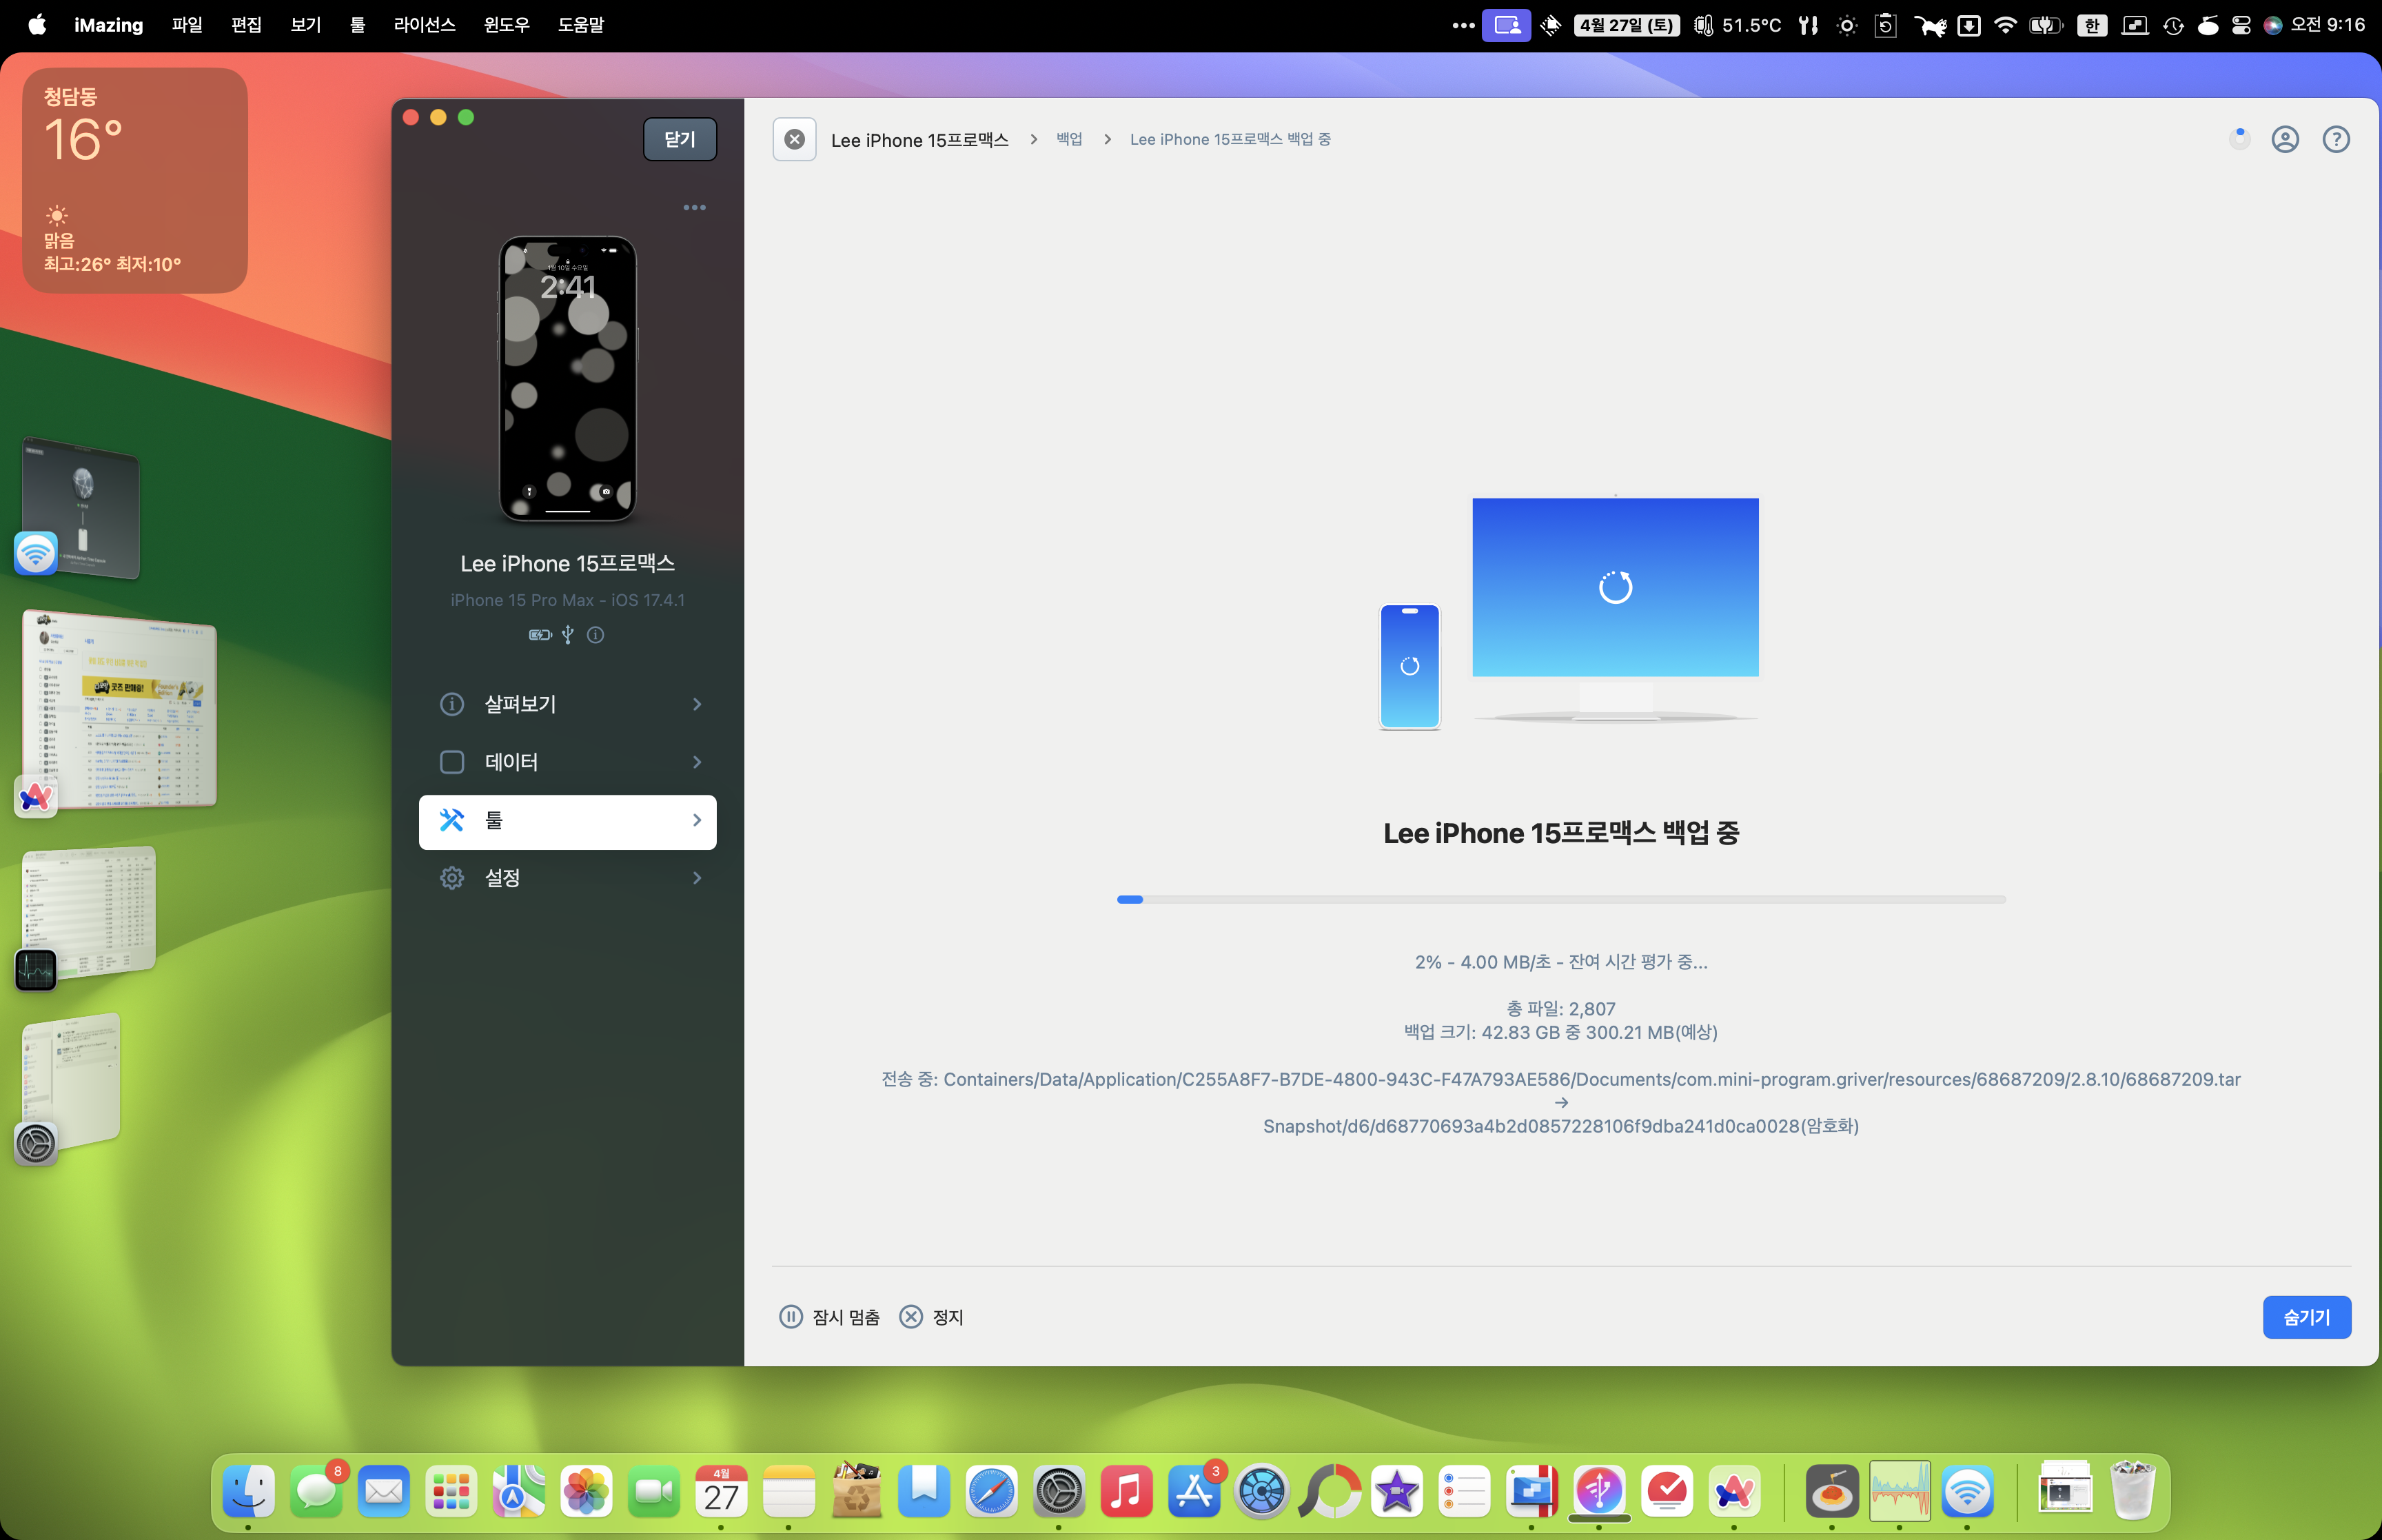
Task: Click the blue 숨기기 button
Action: (2306, 1317)
